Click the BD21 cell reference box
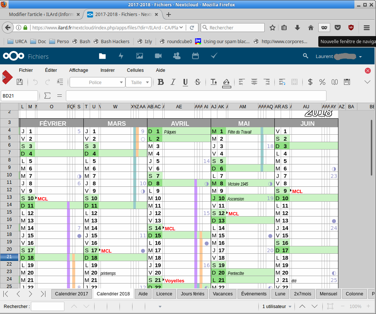This screenshot has height=314, width=376. [19, 96]
